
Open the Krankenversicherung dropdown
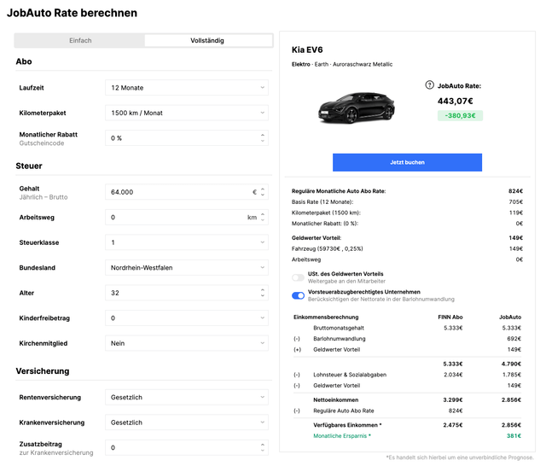click(187, 422)
